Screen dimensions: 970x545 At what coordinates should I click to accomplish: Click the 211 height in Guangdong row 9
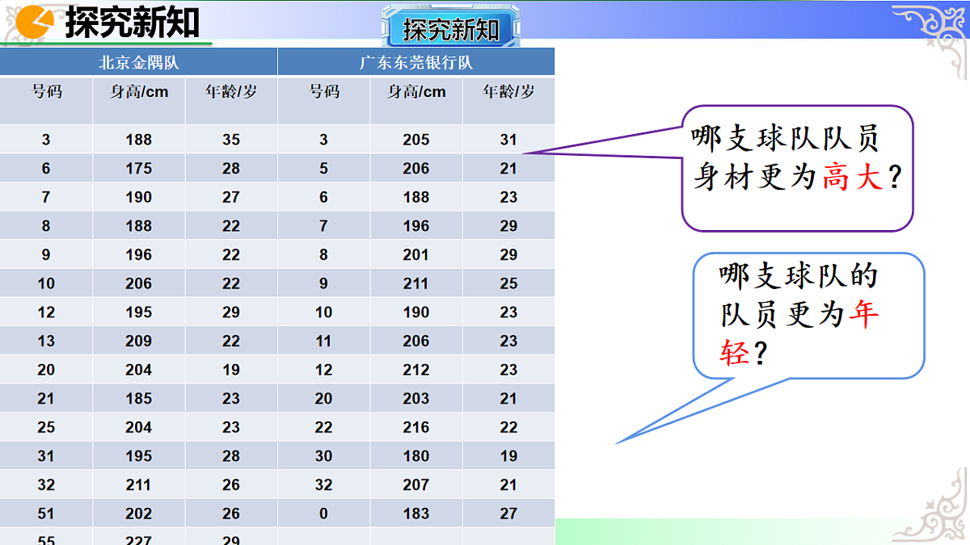[416, 283]
